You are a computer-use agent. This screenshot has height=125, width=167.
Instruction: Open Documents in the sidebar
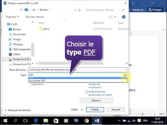coord(17,34)
